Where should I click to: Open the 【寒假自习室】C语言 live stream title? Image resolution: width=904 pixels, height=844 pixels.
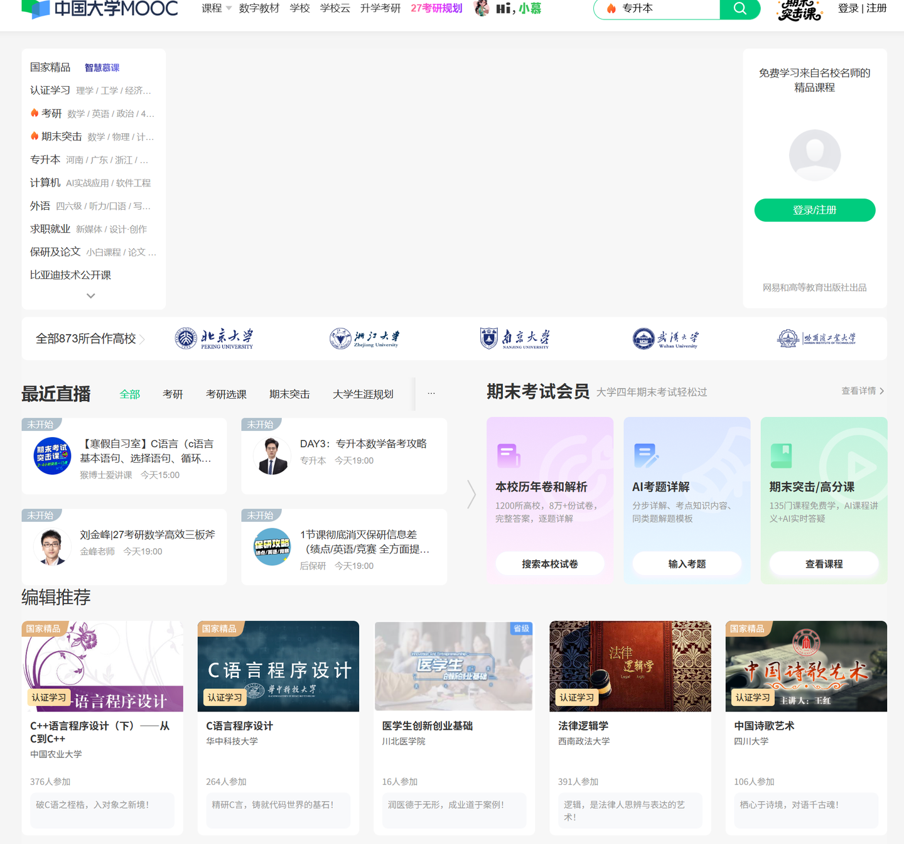(x=147, y=451)
